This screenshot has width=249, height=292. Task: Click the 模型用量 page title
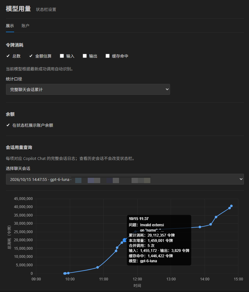(x=18, y=9)
